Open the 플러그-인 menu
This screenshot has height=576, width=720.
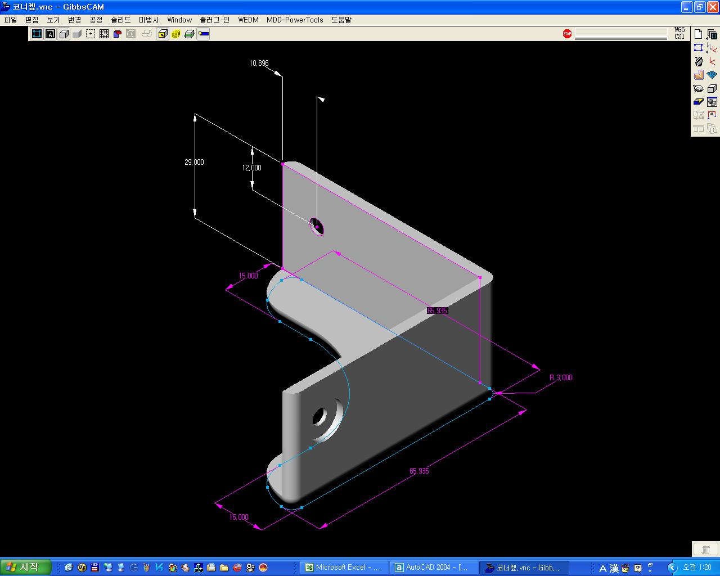[x=215, y=20]
